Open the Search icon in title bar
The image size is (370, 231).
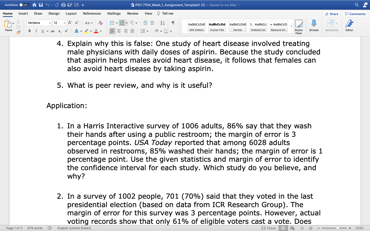coord(357,5)
